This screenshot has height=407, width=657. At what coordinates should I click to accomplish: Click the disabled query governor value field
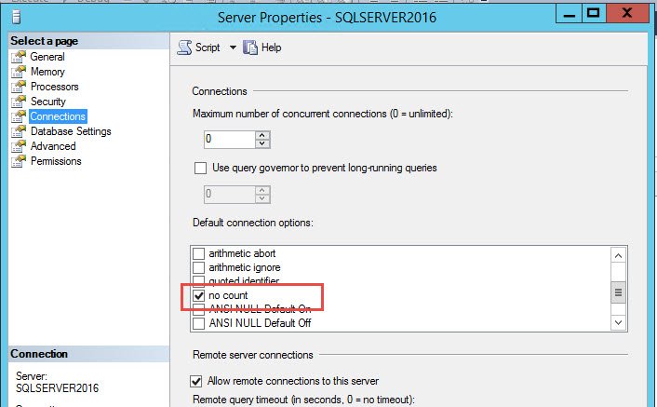[229, 194]
